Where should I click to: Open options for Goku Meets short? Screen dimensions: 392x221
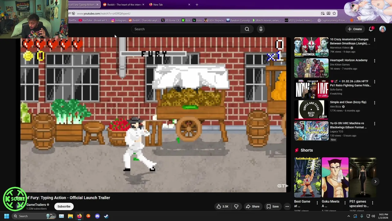tap(345, 203)
